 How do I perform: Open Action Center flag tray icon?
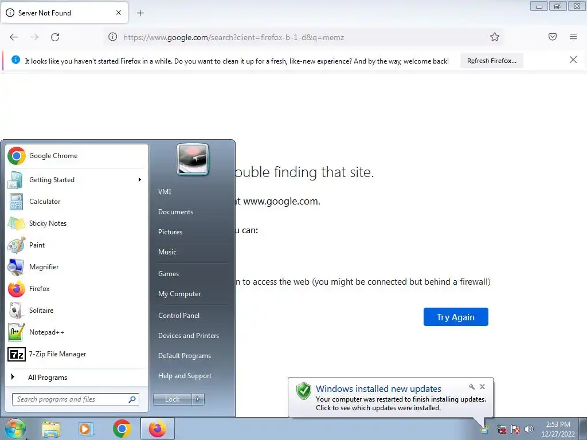tap(515, 429)
